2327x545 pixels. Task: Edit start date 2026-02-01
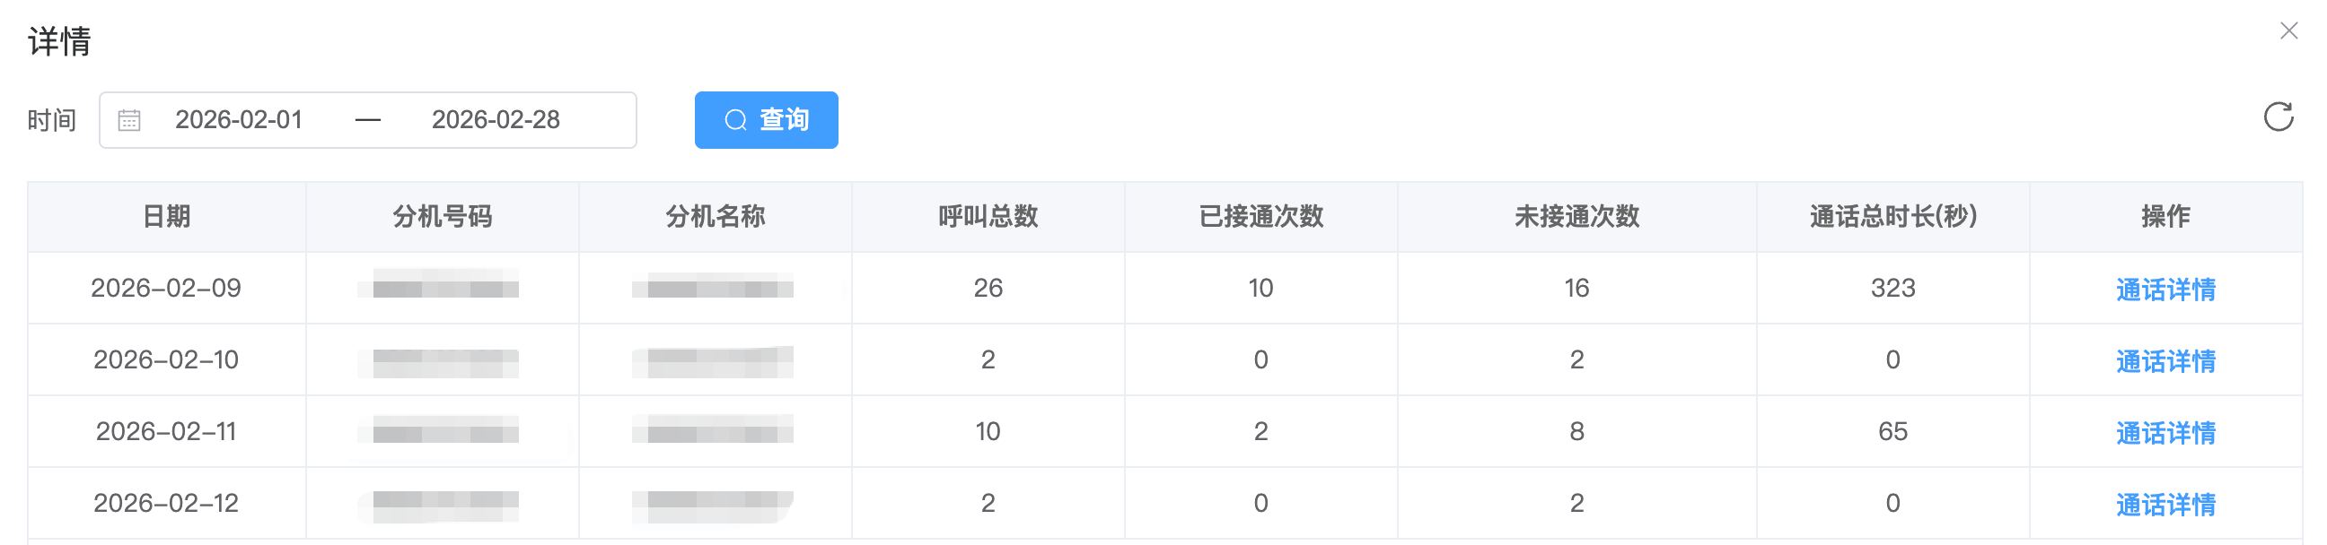click(x=239, y=120)
